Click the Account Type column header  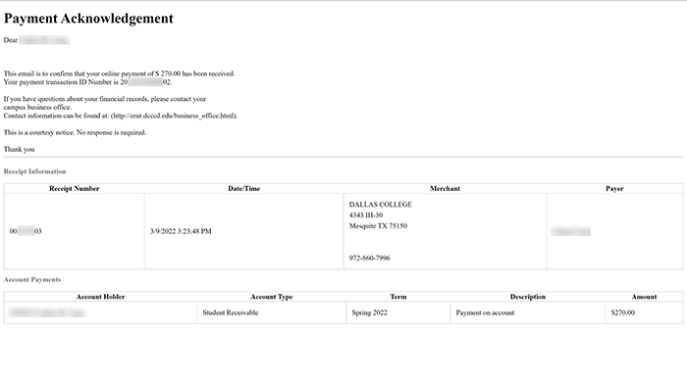point(271,297)
